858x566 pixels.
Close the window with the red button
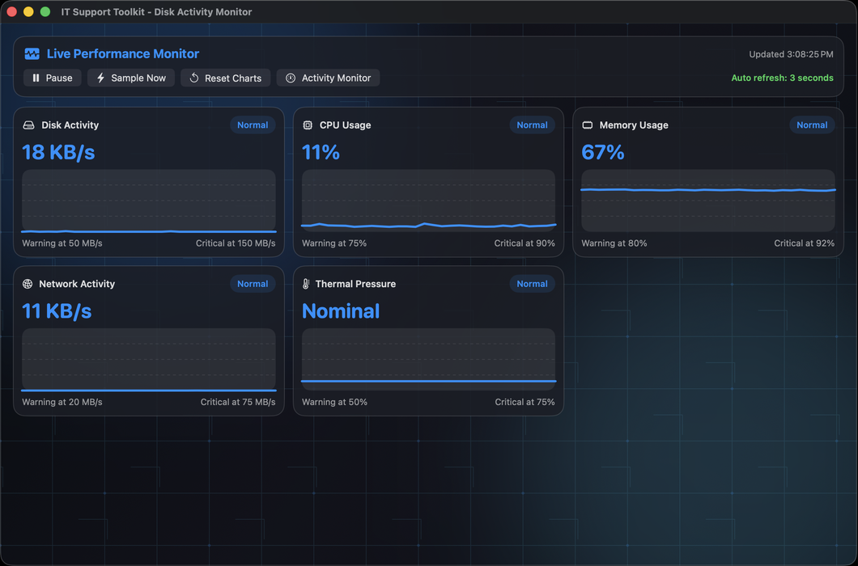11,12
